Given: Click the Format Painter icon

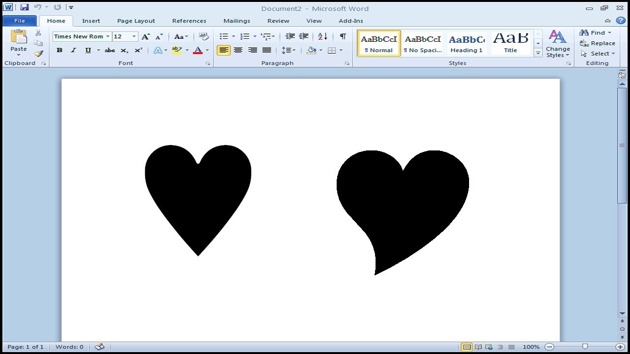Looking at the screenshot, I should 38,54.
